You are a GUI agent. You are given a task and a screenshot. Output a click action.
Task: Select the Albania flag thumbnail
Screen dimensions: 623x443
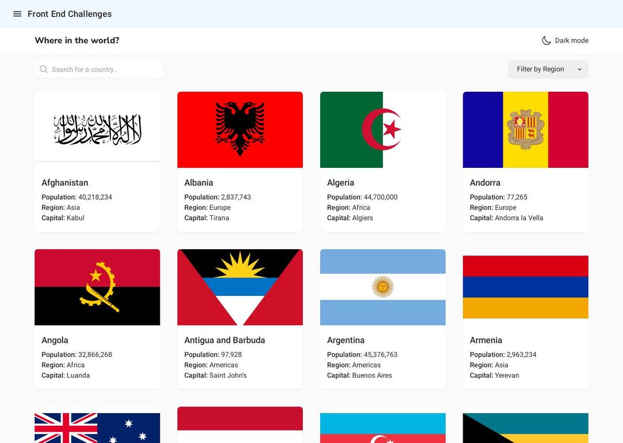(240, 130)
